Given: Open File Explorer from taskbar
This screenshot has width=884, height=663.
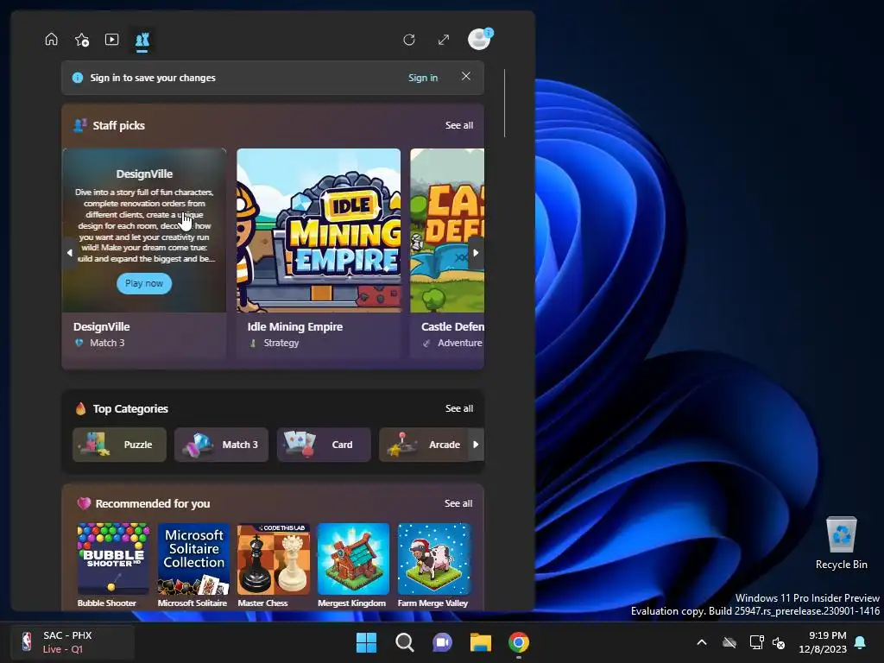Looking at the screenshot, I should 481,642.
